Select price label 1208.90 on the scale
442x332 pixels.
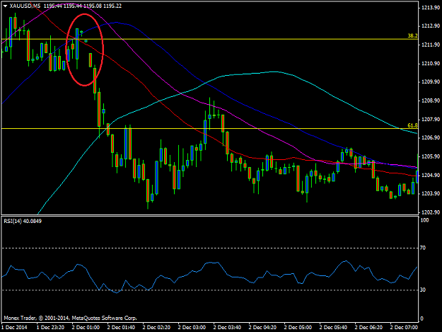coord(431,101)
